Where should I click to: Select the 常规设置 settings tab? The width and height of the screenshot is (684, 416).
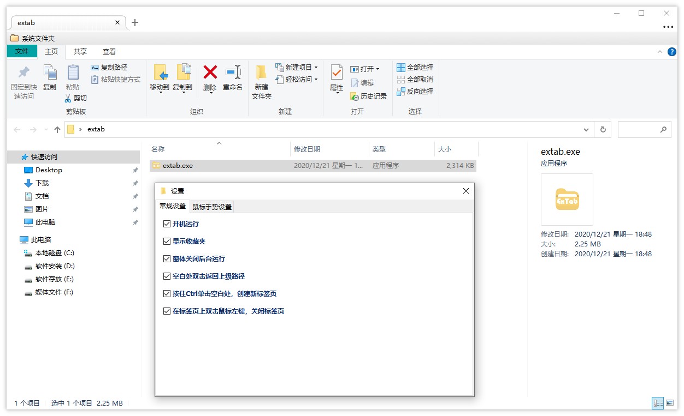pos(173,206)
